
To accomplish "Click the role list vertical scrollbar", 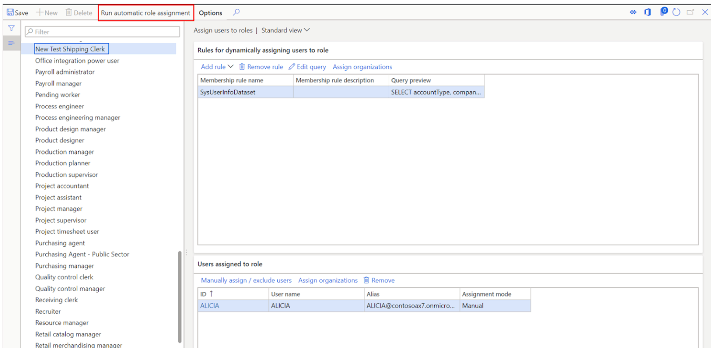I will [x=180, y=296].
